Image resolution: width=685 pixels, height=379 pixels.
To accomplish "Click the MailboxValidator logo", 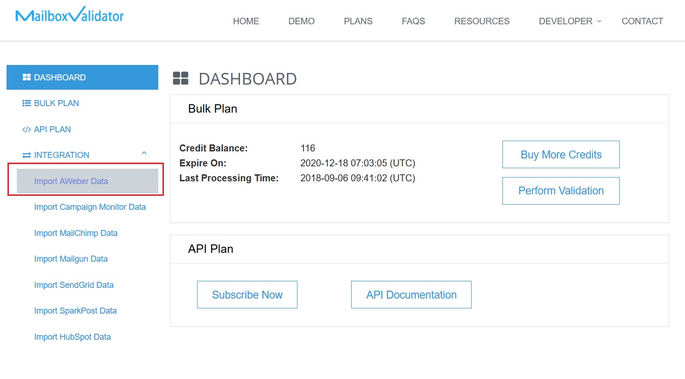I will coord(70,16).
